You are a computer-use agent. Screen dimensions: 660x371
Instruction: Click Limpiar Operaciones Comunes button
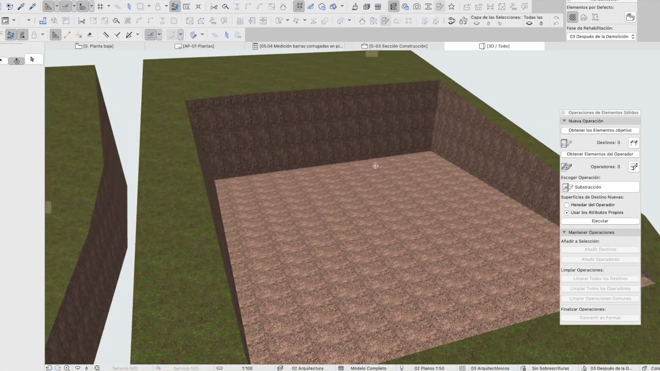(x=600, y=298)
